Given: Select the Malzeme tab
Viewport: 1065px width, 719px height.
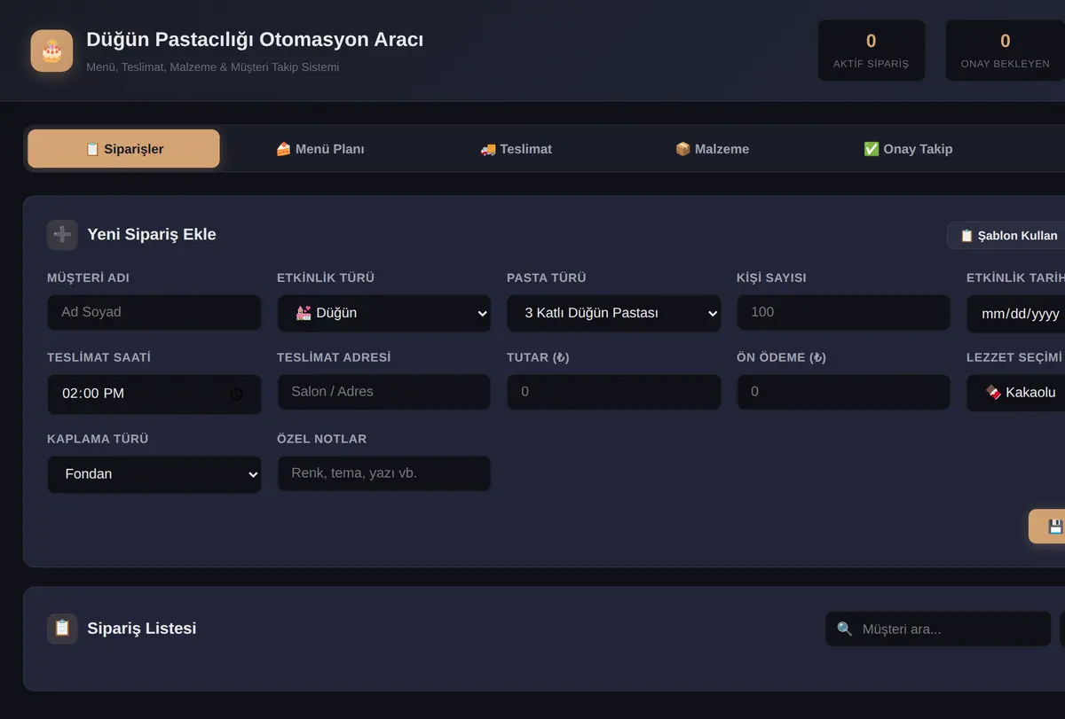Looking at the screenshot, I should (x=712, y=149).
